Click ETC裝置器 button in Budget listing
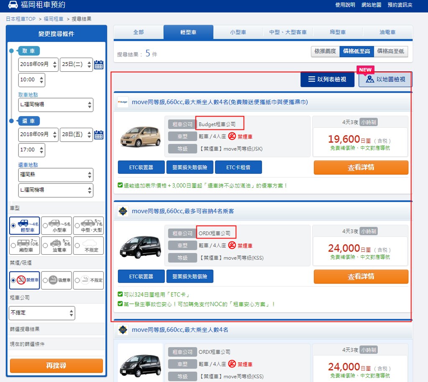428x382 pixels. pos(141,167)
